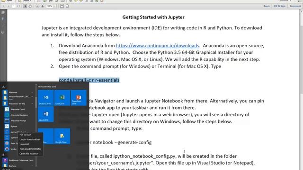Expand the Amazon Redshift ODBC folder
This screenshot has width=303, height=170.
pos(18,98)
